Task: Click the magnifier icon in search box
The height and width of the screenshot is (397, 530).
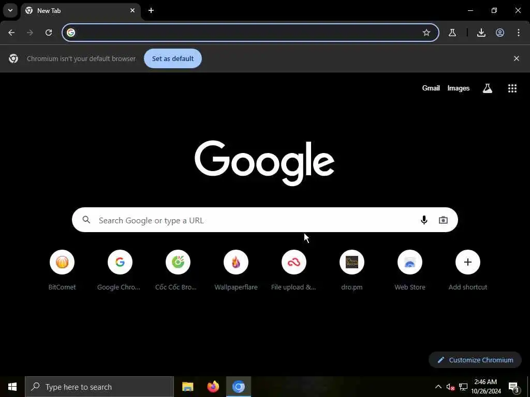Action: click(86, 220)
